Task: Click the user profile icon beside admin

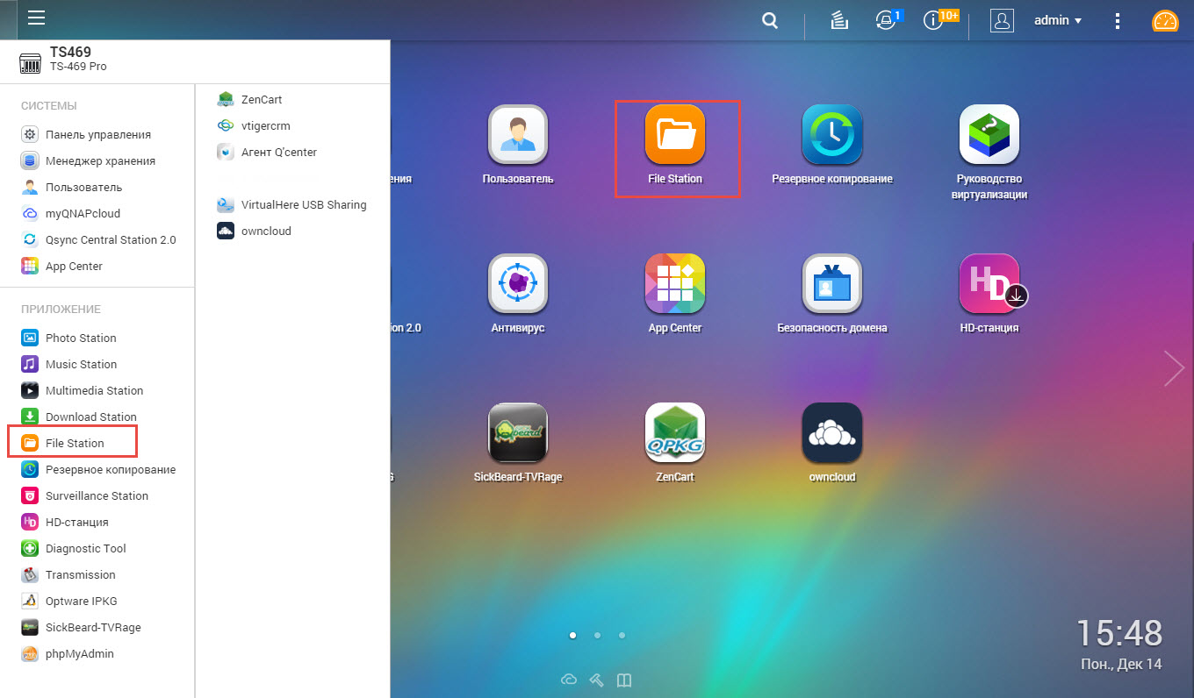Action: tap(1002, 20)
